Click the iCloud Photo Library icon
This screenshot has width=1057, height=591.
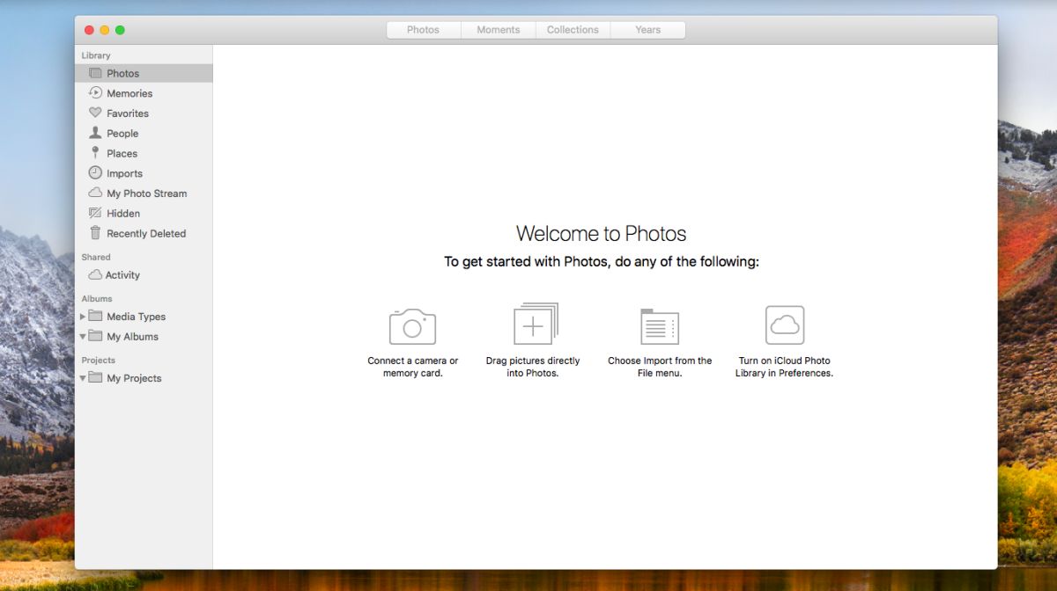(784, 325)
